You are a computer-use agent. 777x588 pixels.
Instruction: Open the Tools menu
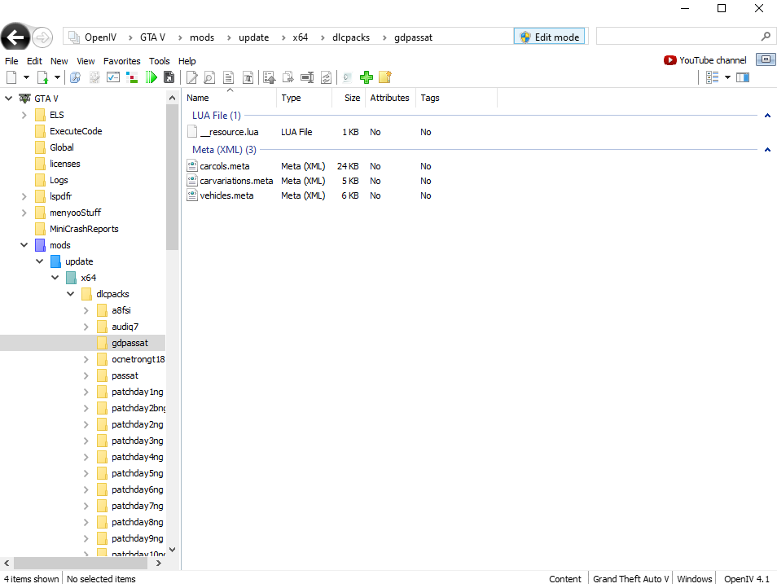coord(159,61)
